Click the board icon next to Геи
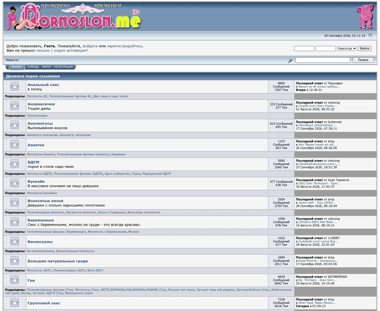 tap(15, 280)
